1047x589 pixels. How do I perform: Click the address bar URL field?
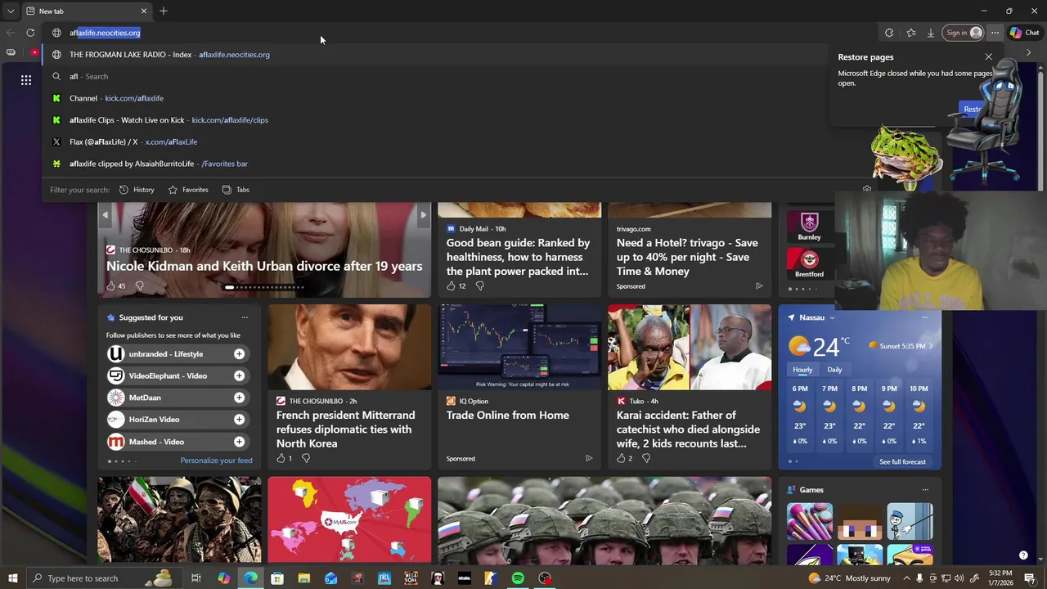pyautogui.click(x=458, y=33)
